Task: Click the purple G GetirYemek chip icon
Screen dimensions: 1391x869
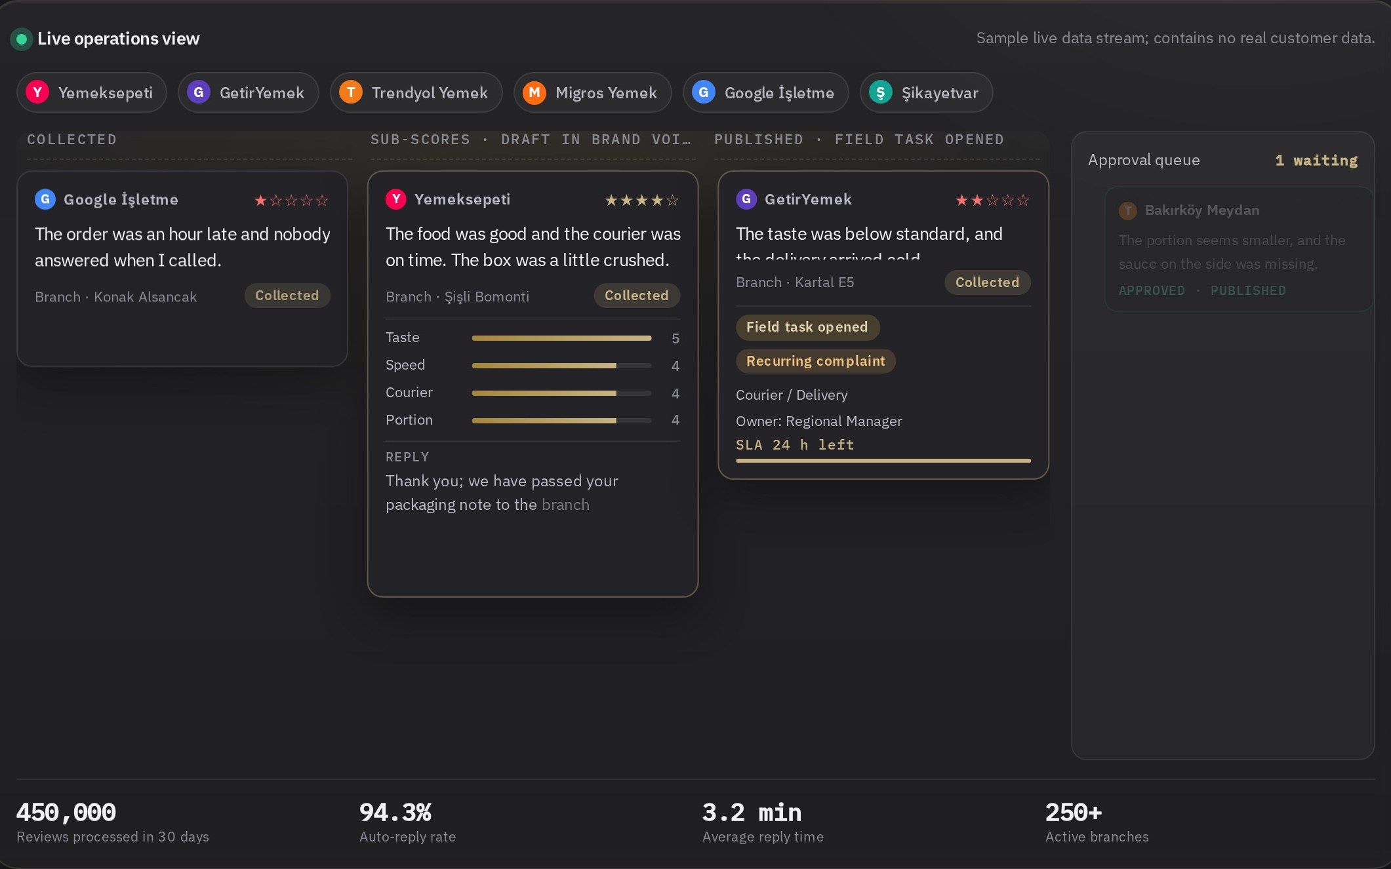Action: tap(199, 92)
